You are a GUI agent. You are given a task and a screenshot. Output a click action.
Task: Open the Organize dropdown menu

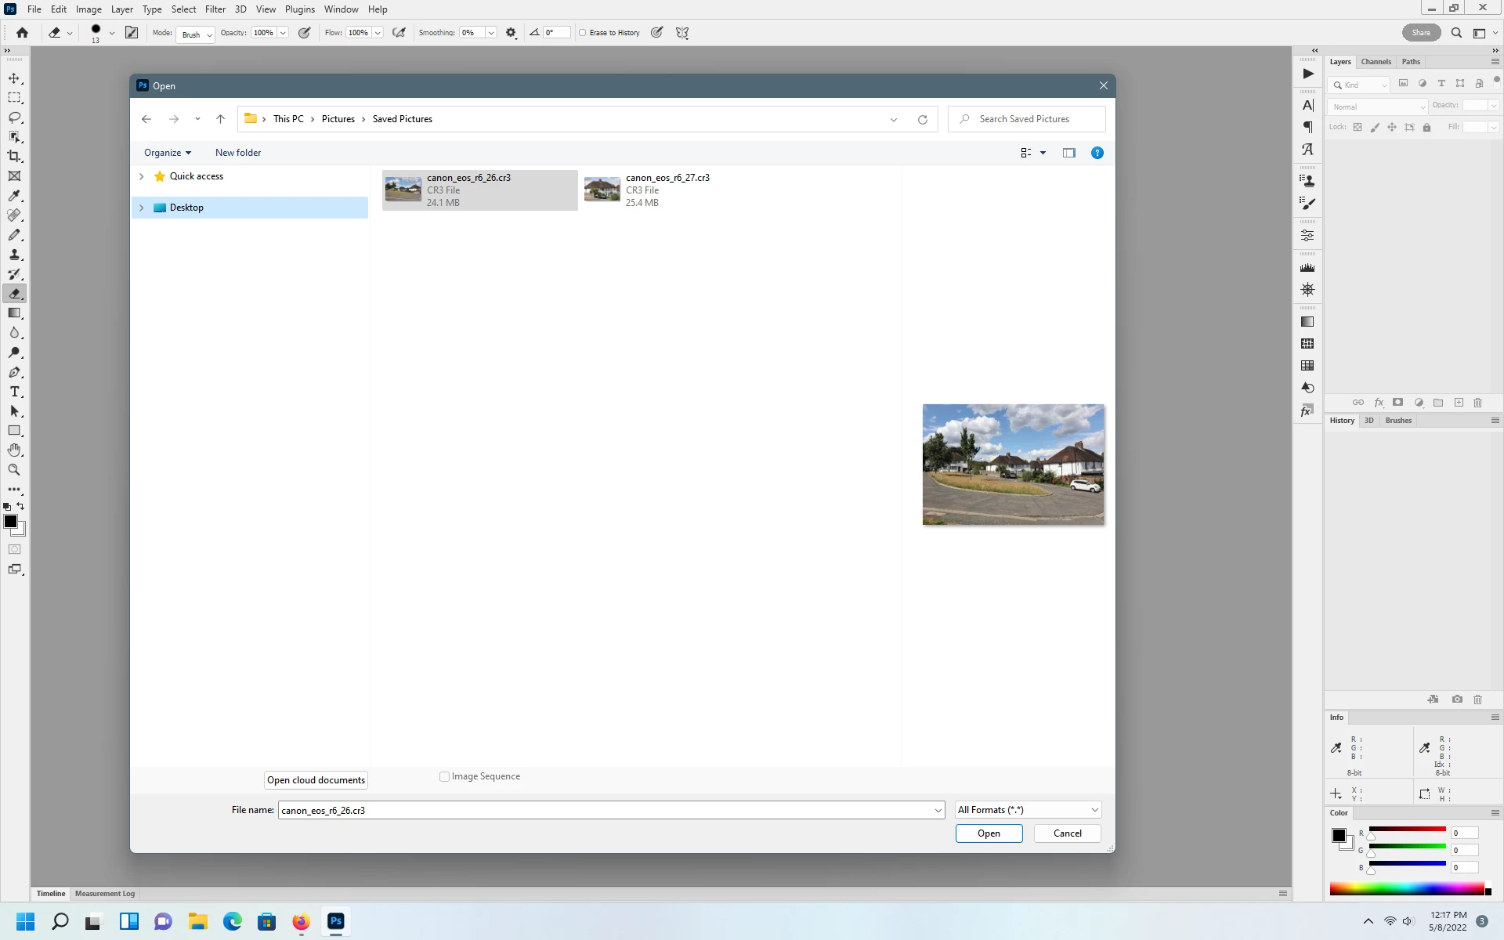pyautogui.click(x=167, y=153)
